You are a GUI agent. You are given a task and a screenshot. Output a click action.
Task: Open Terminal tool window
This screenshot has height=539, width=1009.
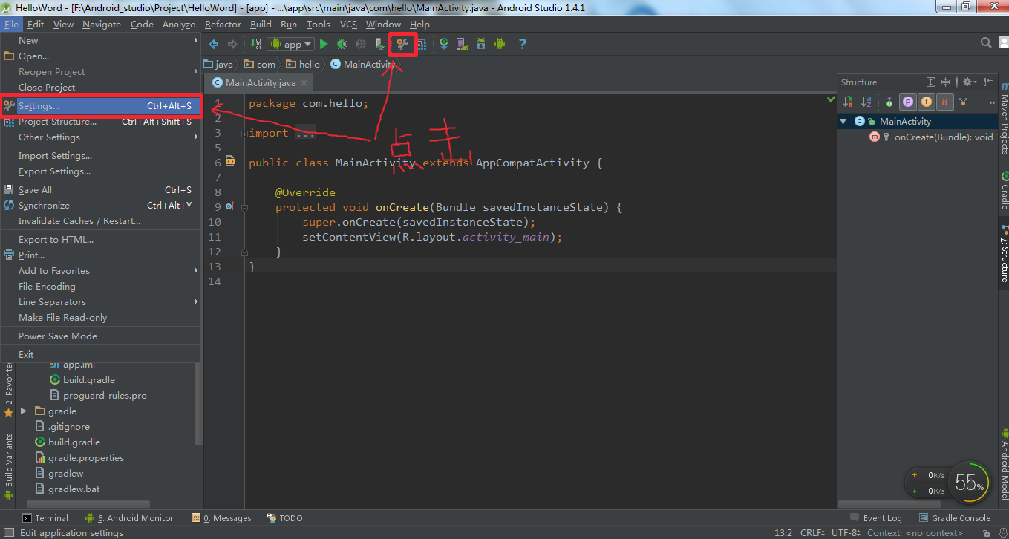click(x=45, y=518)
